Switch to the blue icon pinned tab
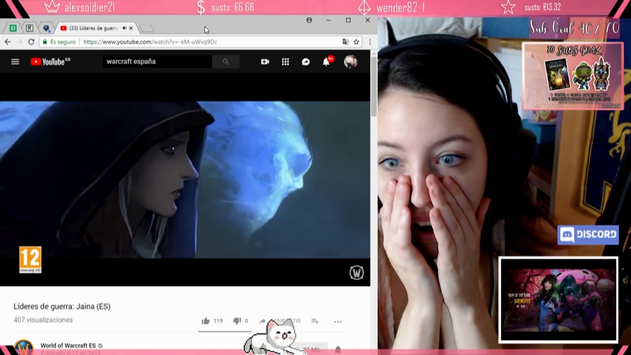Viewport: 631px width, 355px height. pyautogui.click(x=46, y=28)
